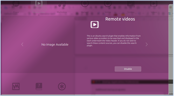Open the Tomboy notes icon
174x96 pixels.
[x=131, y=4]
